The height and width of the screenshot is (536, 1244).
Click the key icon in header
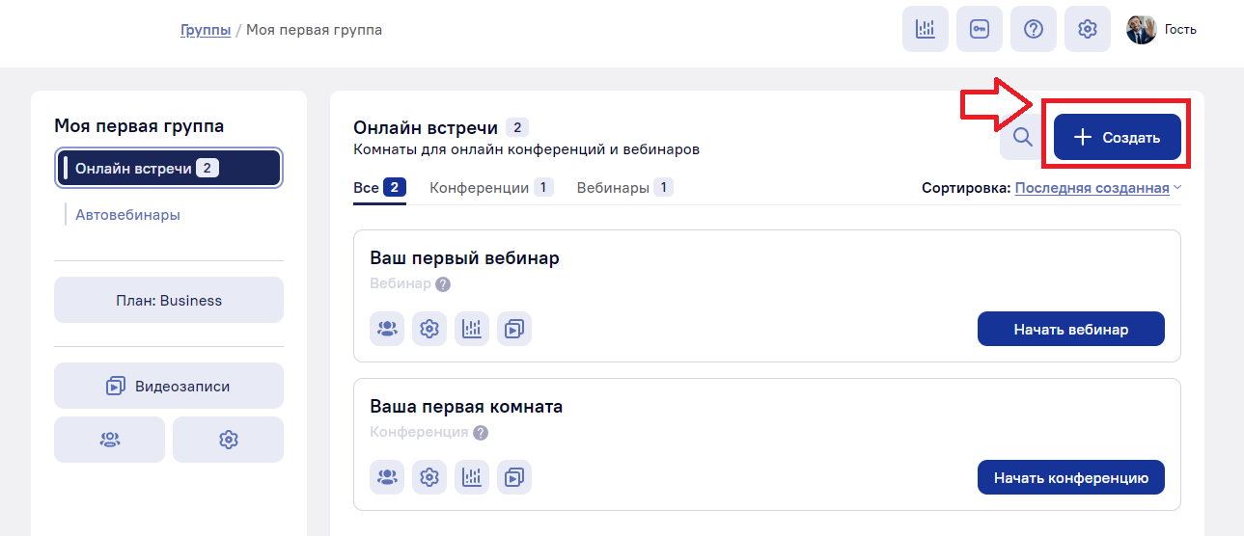click(980, 29)
